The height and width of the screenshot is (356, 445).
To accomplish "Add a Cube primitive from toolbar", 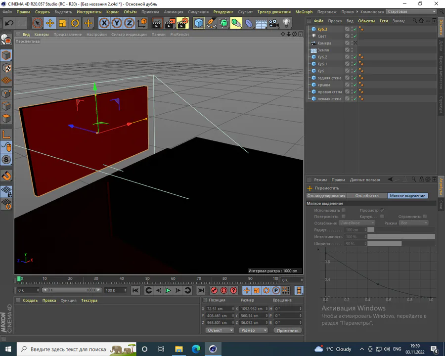I will [x=199, y=23].
